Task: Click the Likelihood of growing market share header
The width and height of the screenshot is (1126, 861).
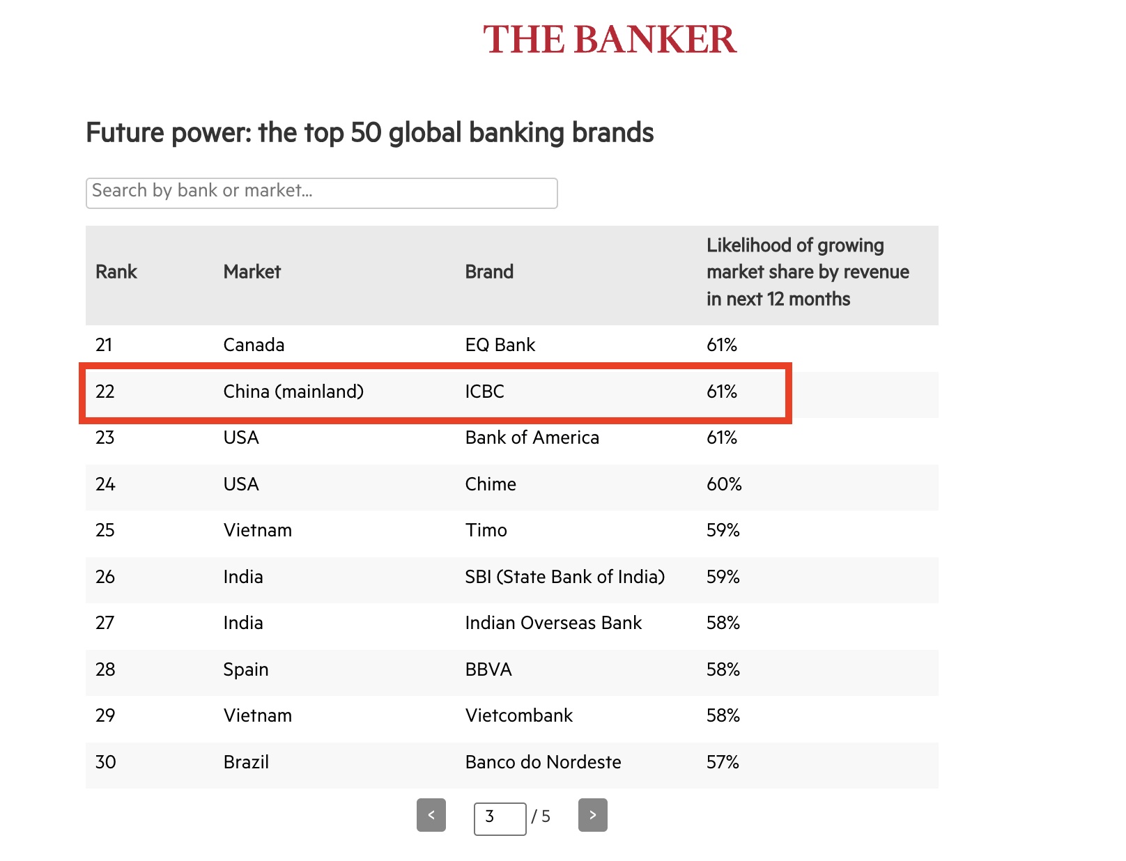Action: [x=807, y=272]
